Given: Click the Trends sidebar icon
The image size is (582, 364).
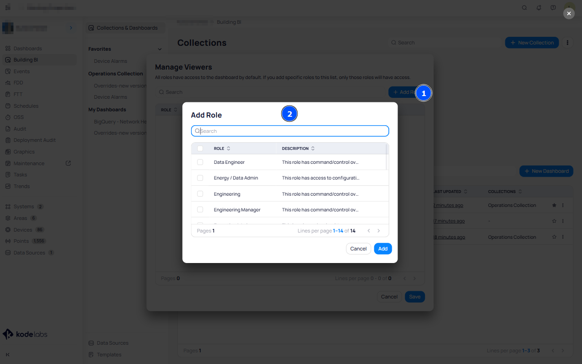Looking at the screenshot, I should coord(8,186).
